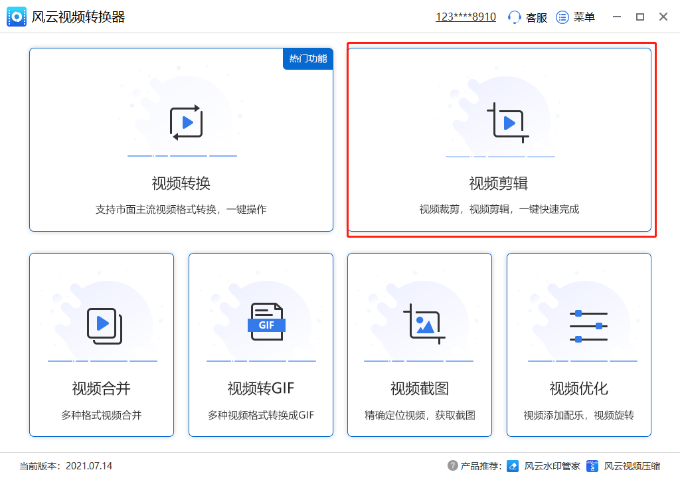Screen dimensions: 680x478
Task: Click the 菜单 list icon
Action: pos(562,17)
